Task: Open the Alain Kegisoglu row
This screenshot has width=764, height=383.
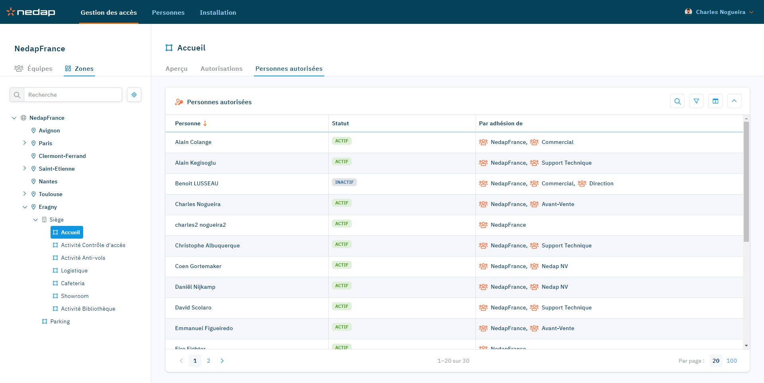Action: point(454,163)
